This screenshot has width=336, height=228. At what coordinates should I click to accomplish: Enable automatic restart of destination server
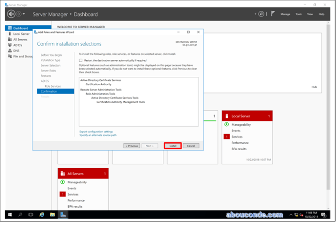click(81, 60)
